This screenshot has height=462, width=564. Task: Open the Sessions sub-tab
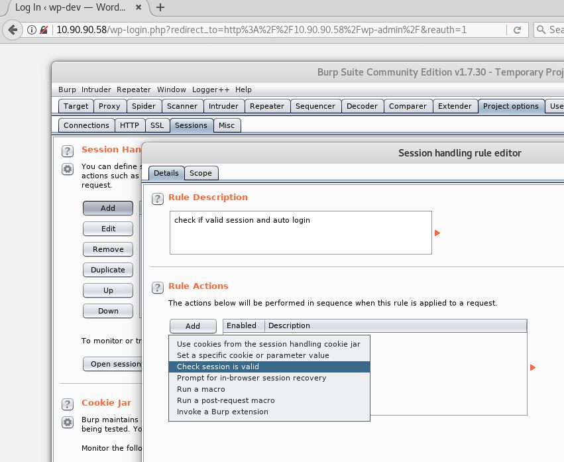click(x=191, y=125)
